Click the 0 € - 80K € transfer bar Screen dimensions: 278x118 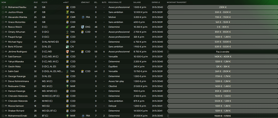223,27
